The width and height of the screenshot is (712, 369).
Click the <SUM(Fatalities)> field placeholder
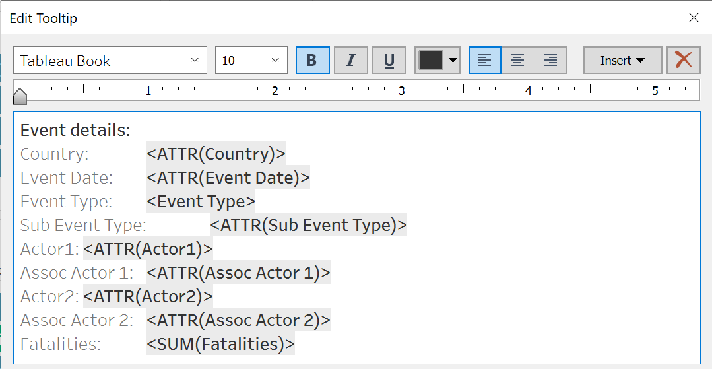(x=220, y=345)
